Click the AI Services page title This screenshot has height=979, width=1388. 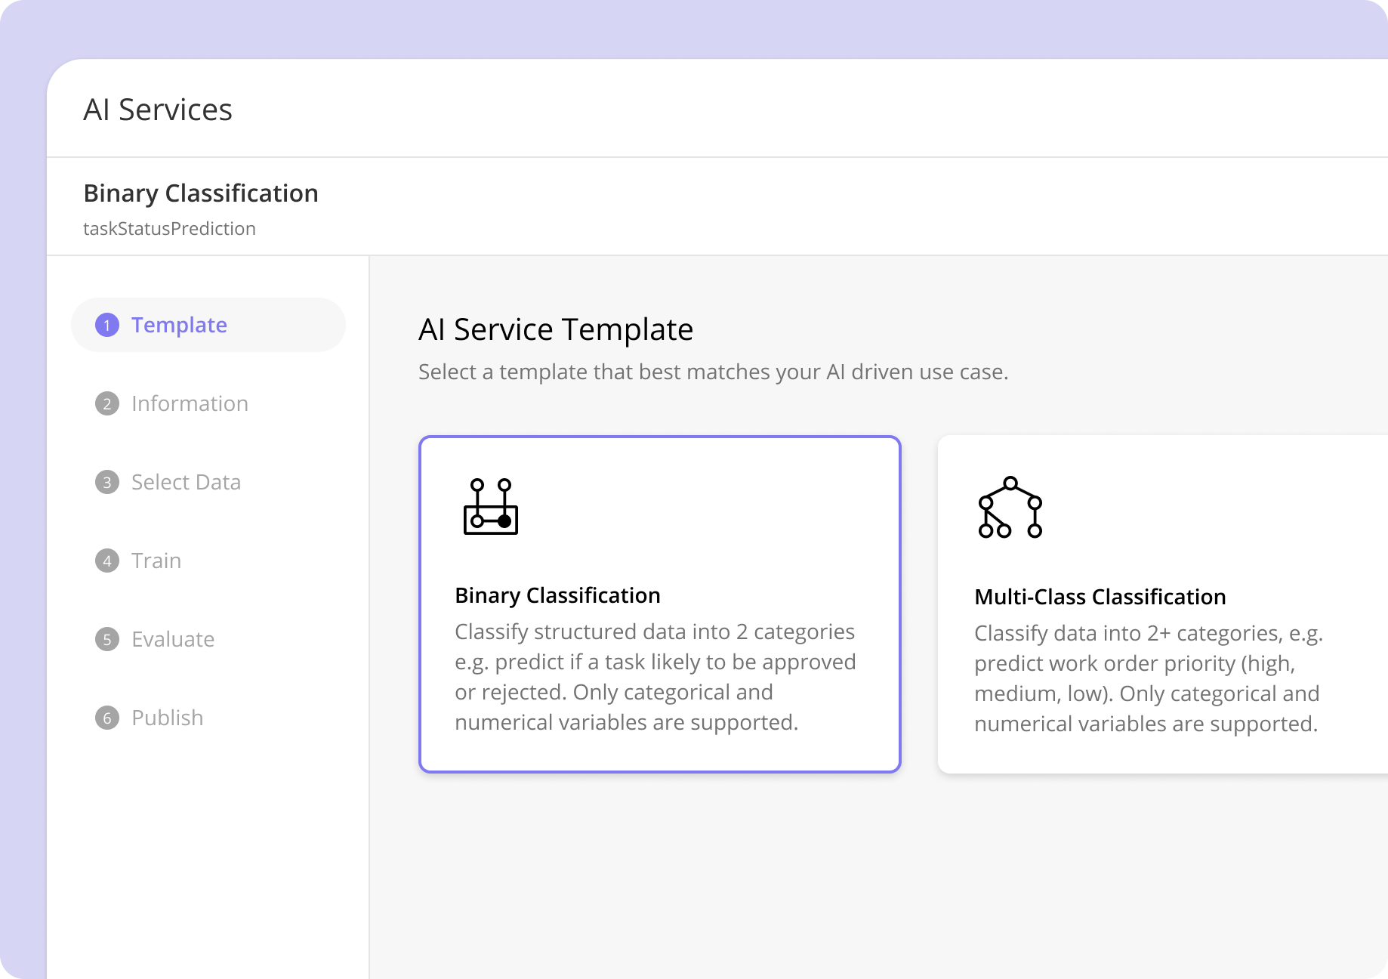click(158, 110)
